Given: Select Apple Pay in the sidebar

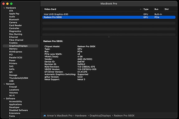Looking at the screenshot, I should click(x=14, y=14).
